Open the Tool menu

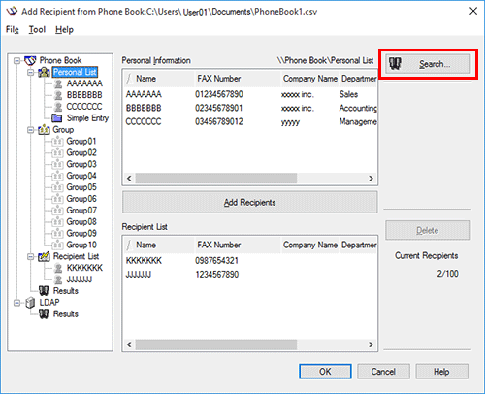point(37,30)
